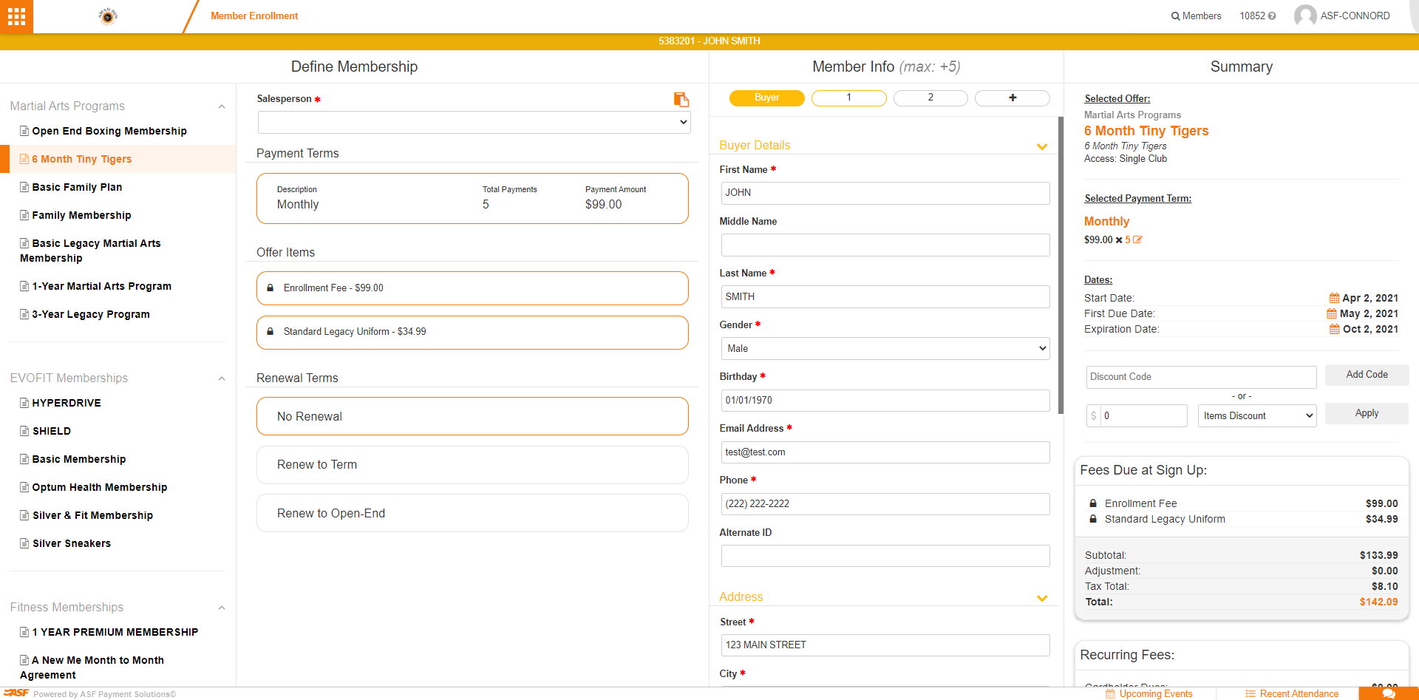Click the plus icon to add a member
The height and width of the screenshot is (700, 1419).
(1013, 98)
